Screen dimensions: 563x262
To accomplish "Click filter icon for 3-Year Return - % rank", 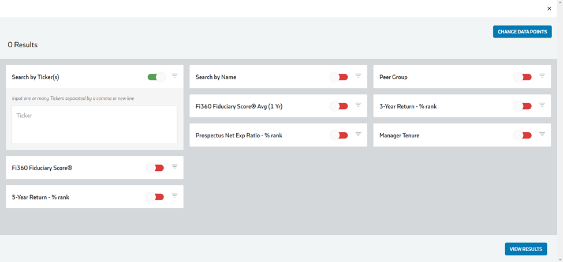I will point(542,105).
